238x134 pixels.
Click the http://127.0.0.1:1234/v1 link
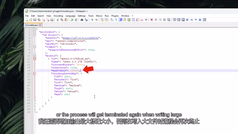(80, 38)
